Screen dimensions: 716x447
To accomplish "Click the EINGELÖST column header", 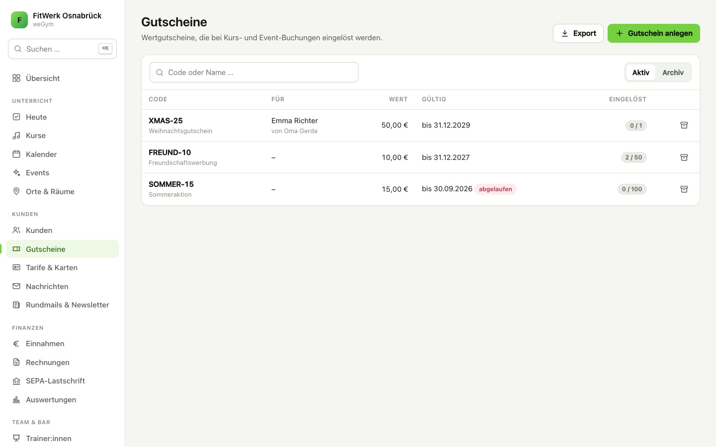I will (628, 99).
